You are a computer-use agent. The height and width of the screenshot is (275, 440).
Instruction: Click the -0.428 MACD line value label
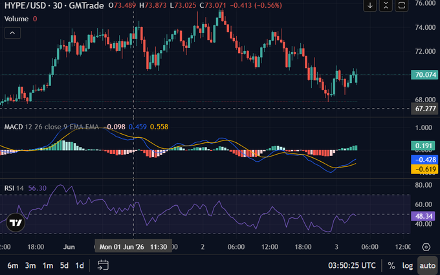coord(424,160)
